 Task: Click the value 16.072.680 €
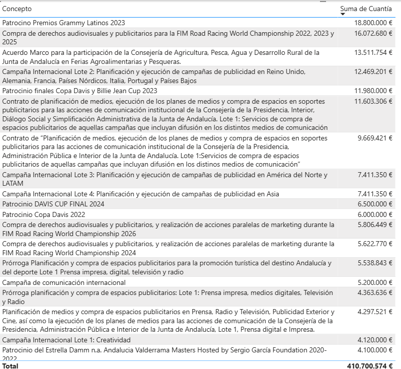(373, 33)
